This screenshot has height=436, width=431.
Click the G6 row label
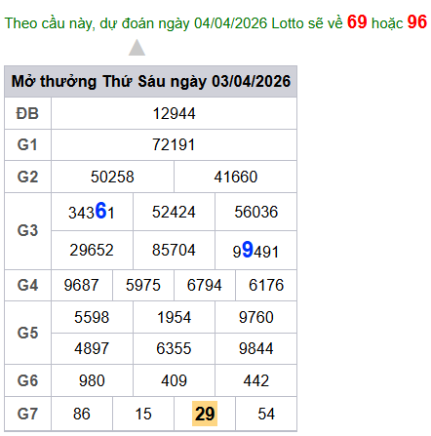(27, 380)
